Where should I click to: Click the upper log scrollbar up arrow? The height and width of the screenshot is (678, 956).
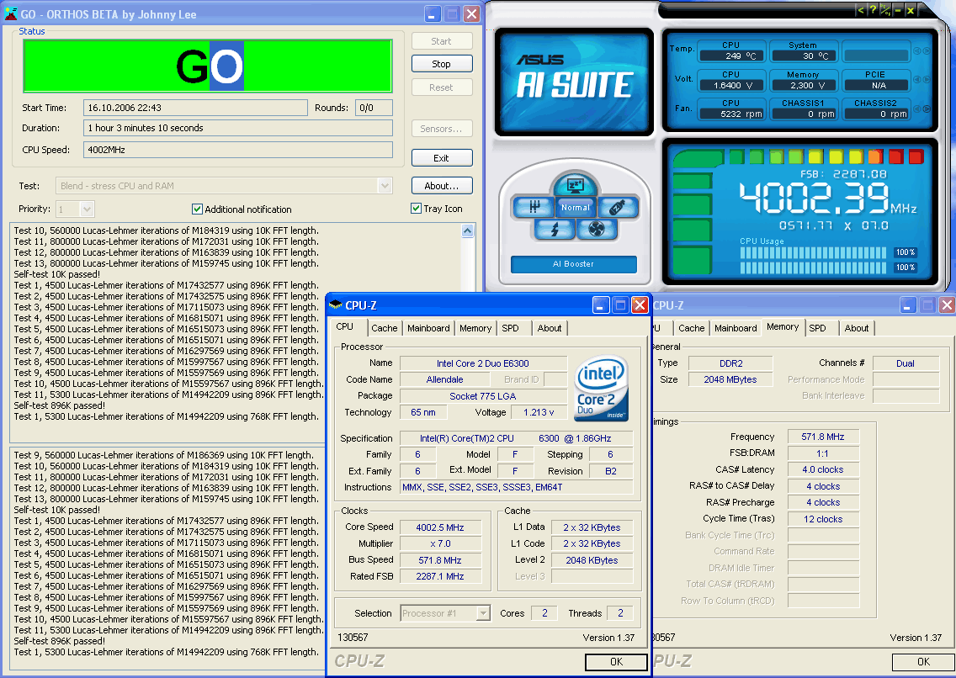[x=468, y=230]
